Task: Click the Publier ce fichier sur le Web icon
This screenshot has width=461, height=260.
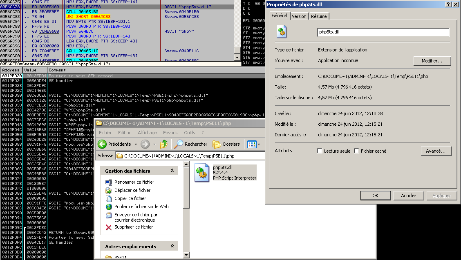Action: (x=109, y=207)
